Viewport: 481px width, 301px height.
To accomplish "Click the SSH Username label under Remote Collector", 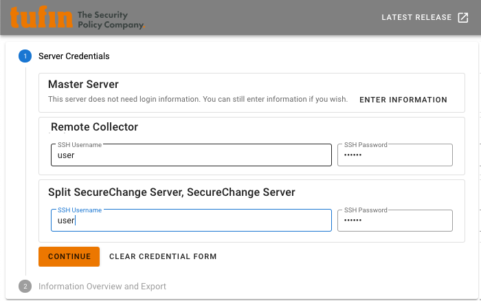I will 80,145.
